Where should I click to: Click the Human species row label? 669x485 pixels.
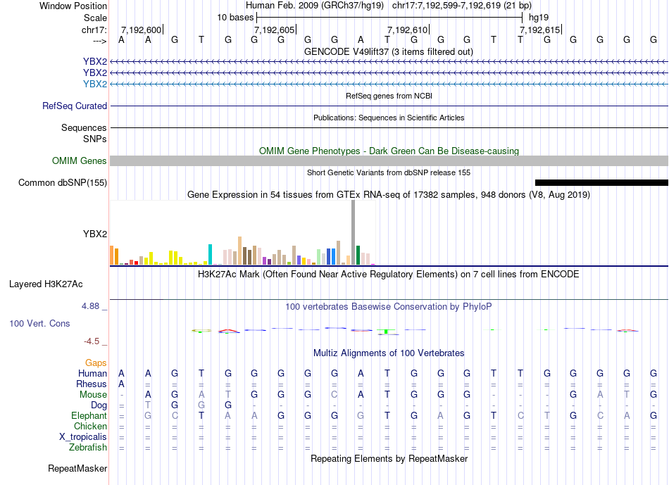92,374
